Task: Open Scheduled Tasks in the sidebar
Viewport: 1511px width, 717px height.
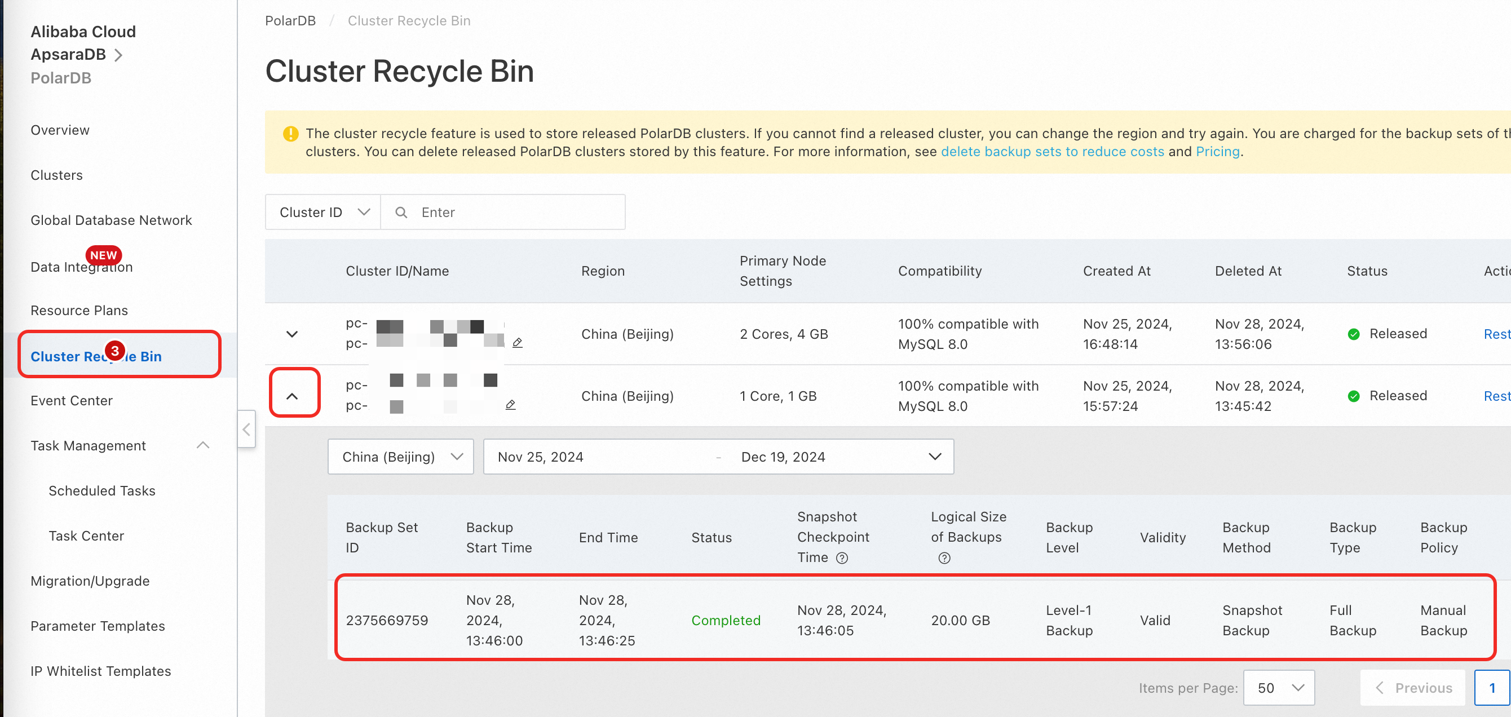Action: coord(102,492)
